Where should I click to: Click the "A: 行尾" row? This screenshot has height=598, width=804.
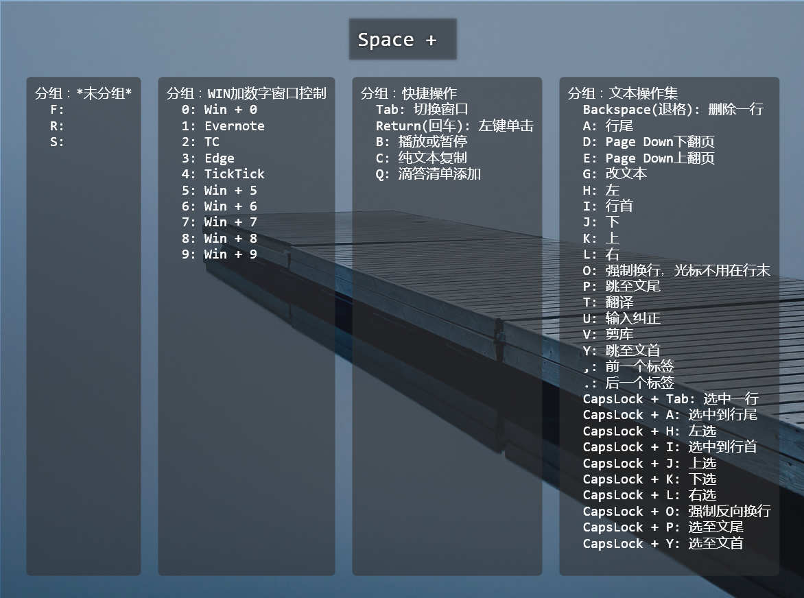[x=608, y=126]
